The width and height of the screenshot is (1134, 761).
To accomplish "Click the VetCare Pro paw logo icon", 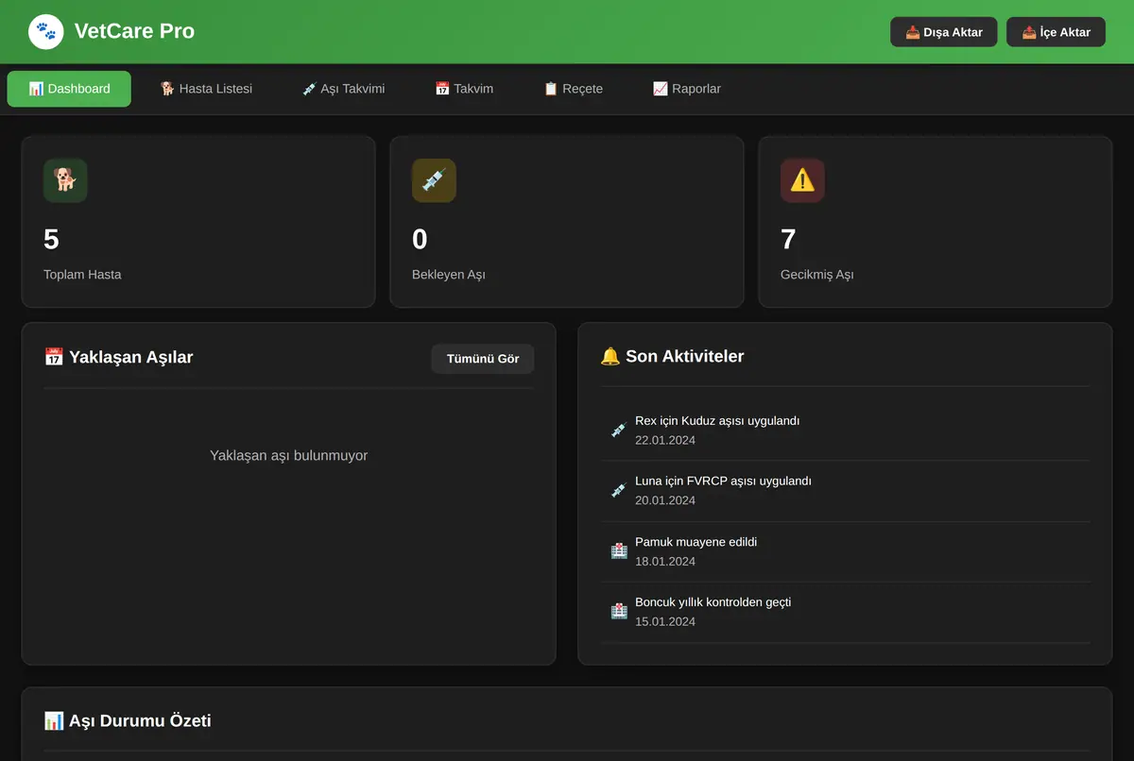I will (x=46, y=32).
